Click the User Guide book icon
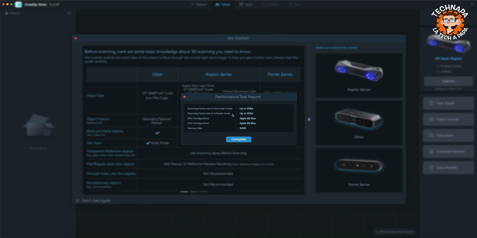 click(431, 103)
